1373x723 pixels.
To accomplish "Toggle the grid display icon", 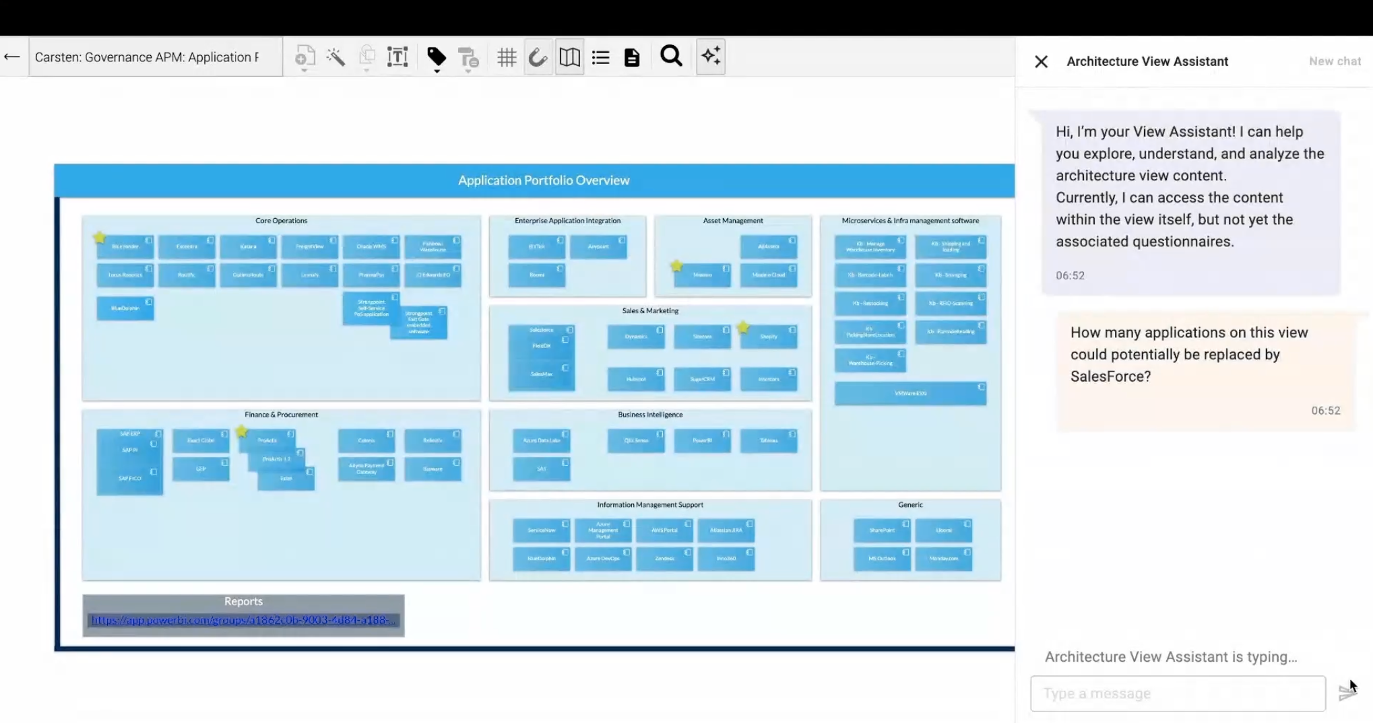I will tap(507, 57).
